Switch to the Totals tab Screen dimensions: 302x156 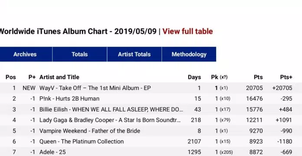point(79,54)
